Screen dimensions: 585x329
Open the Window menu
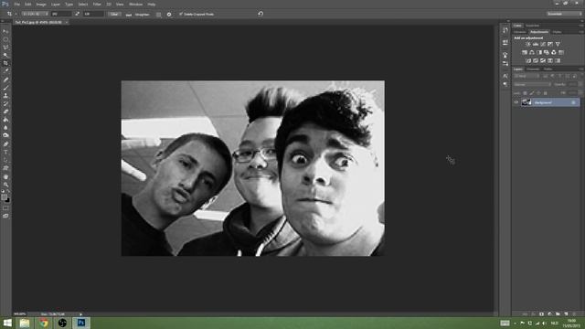pos(135,4)
